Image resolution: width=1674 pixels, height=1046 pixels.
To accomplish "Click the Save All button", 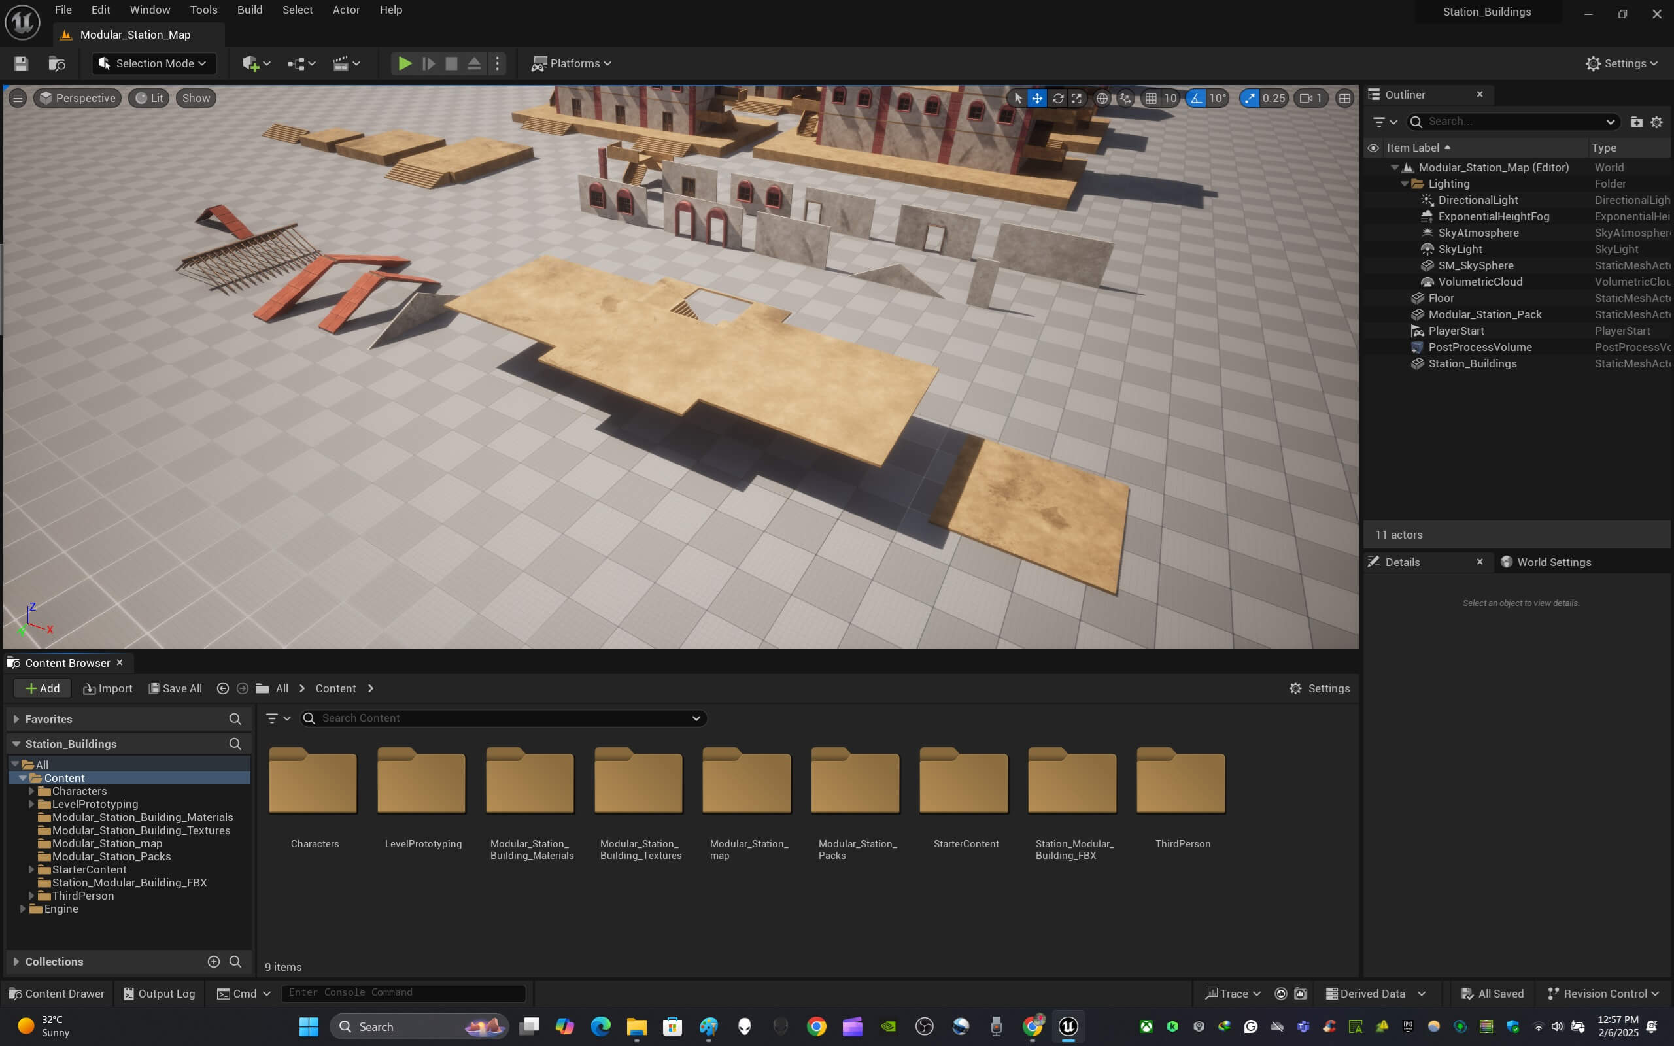I will 175,688.
